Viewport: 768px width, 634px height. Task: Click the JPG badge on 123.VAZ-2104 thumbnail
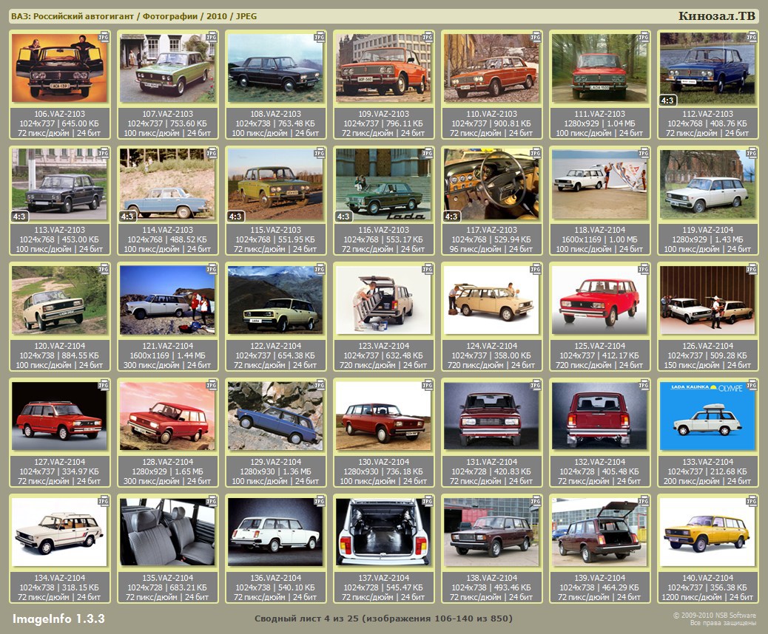tap(428, 268)
